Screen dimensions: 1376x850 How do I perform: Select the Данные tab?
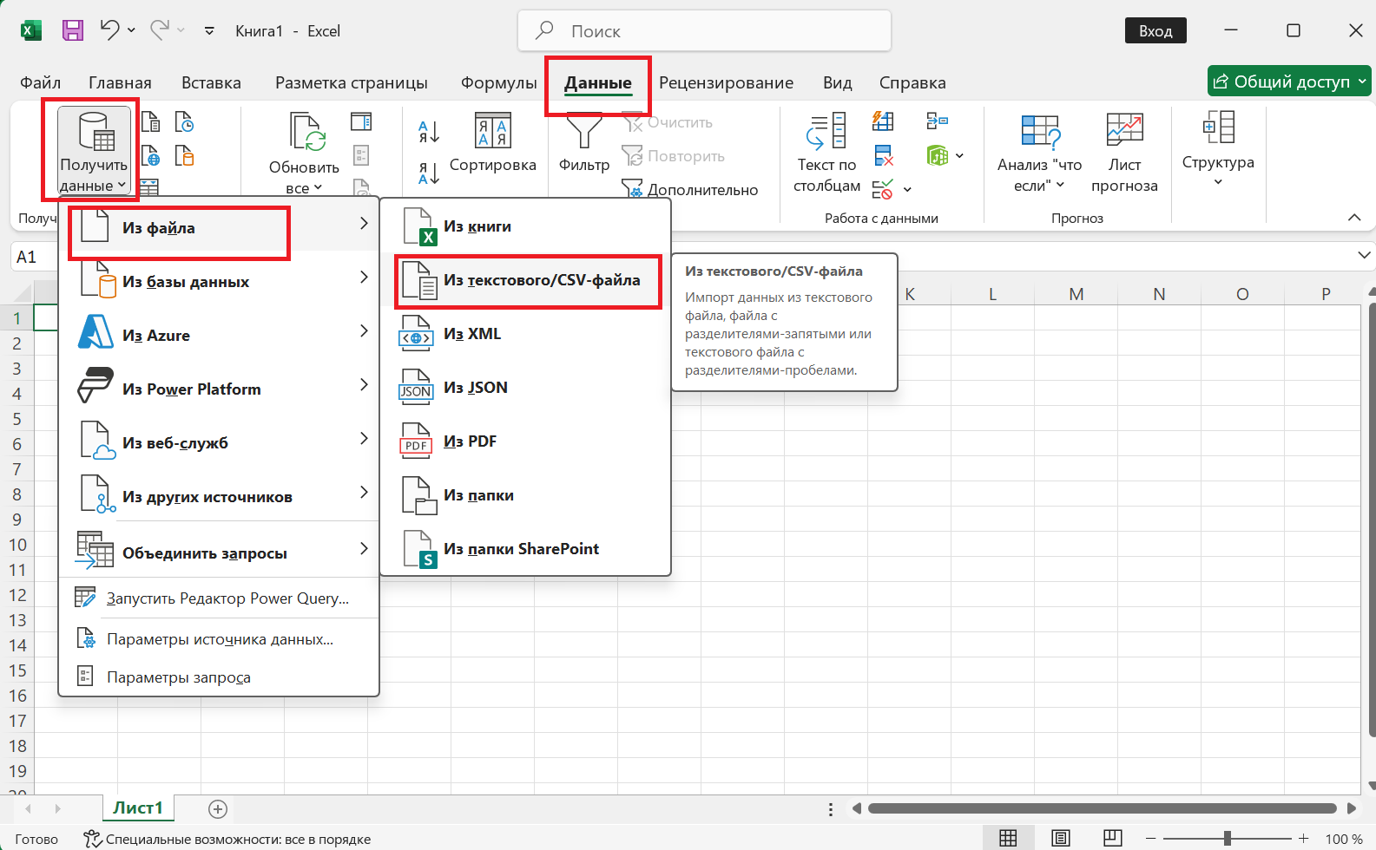(x=598, y=82)
